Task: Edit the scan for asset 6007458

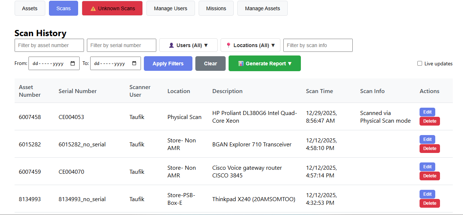Action: [427, 112]
